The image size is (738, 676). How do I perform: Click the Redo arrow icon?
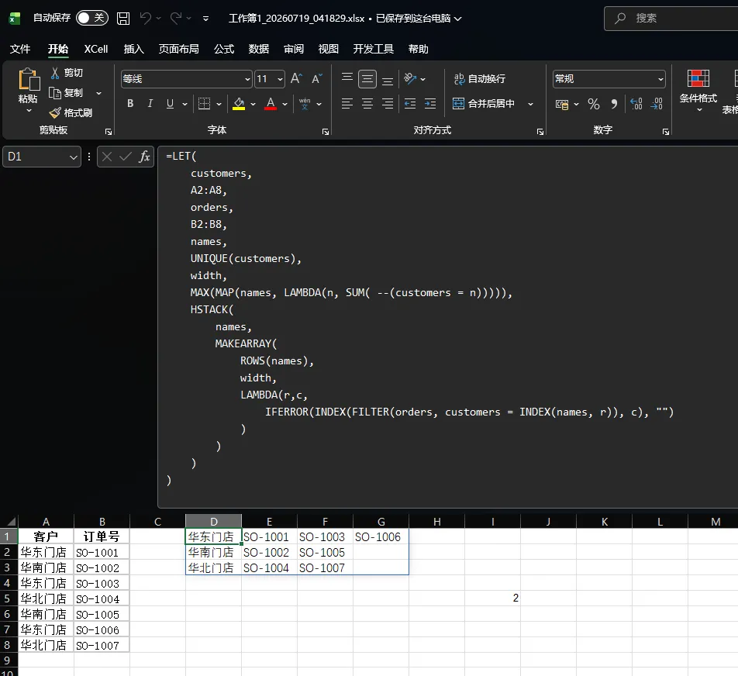tap(175, 19)
